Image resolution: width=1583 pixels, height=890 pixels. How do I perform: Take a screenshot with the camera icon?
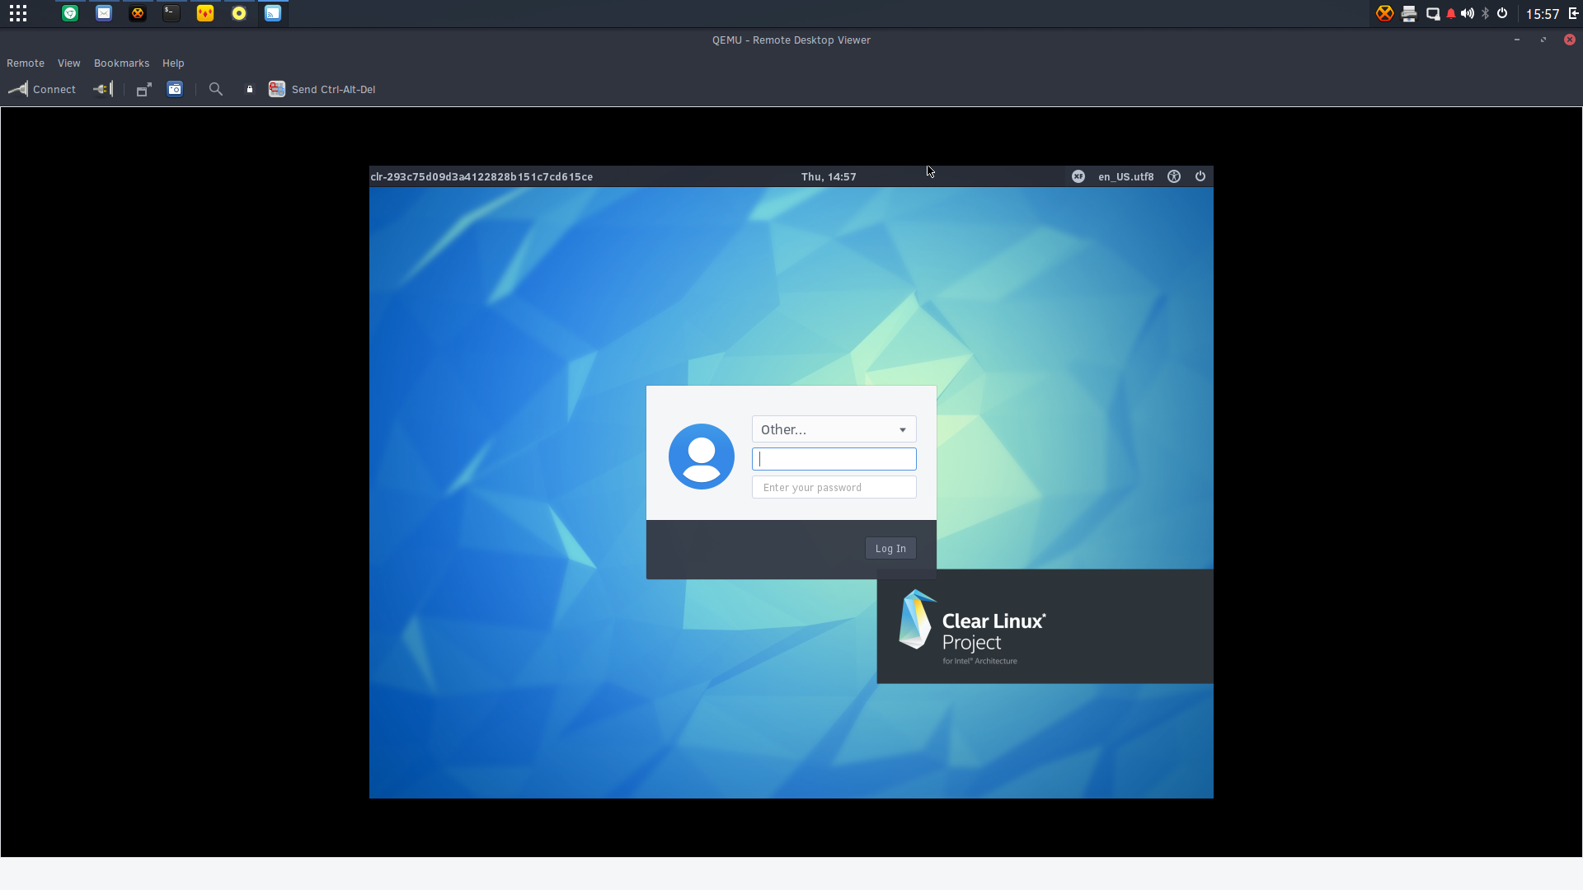coord(175,89)
